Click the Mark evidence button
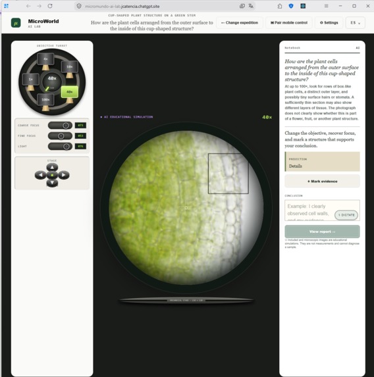Viewport: 374px width, 377px height. 322,182
